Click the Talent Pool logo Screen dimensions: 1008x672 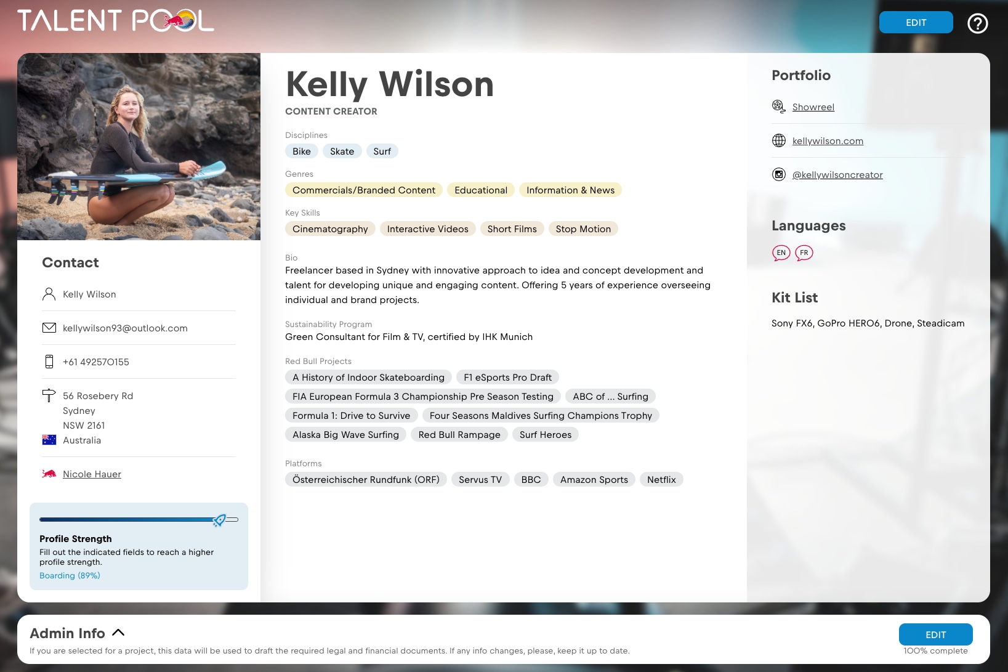coord(115,20)
